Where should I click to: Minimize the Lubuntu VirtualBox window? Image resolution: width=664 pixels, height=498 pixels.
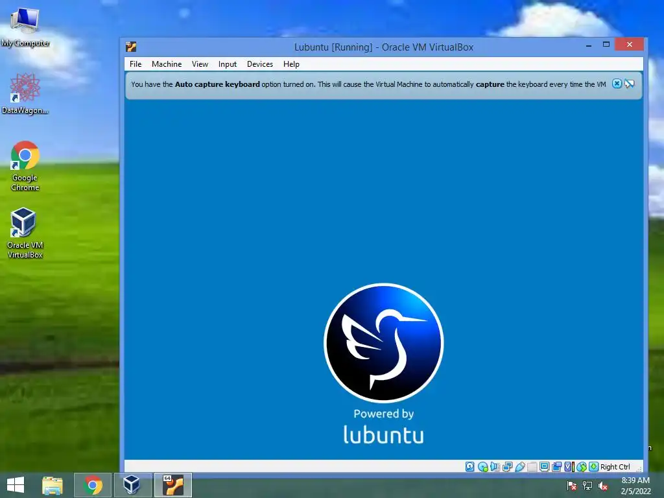(589, 45)
